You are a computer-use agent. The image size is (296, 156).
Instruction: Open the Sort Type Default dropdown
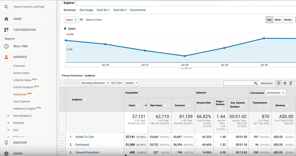pyautogui.click(x=131, y=83)
